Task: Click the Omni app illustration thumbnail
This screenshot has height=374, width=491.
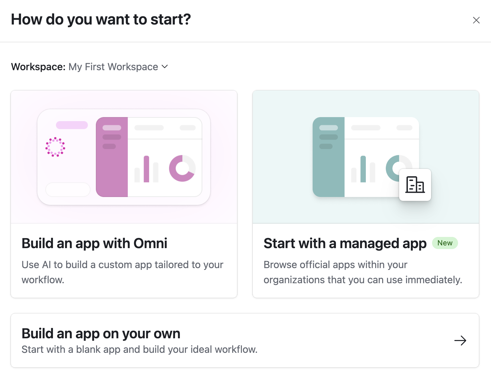Action: [124, 157]
